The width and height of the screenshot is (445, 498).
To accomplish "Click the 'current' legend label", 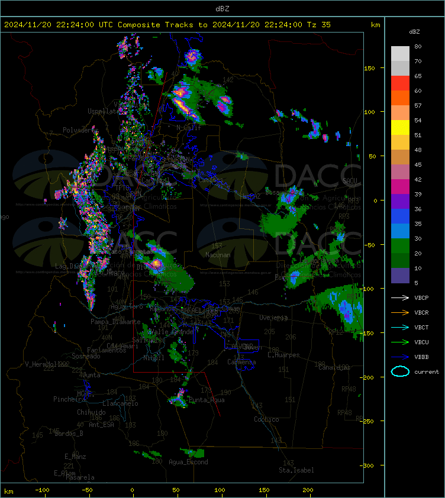I will (x=427, y=372).
